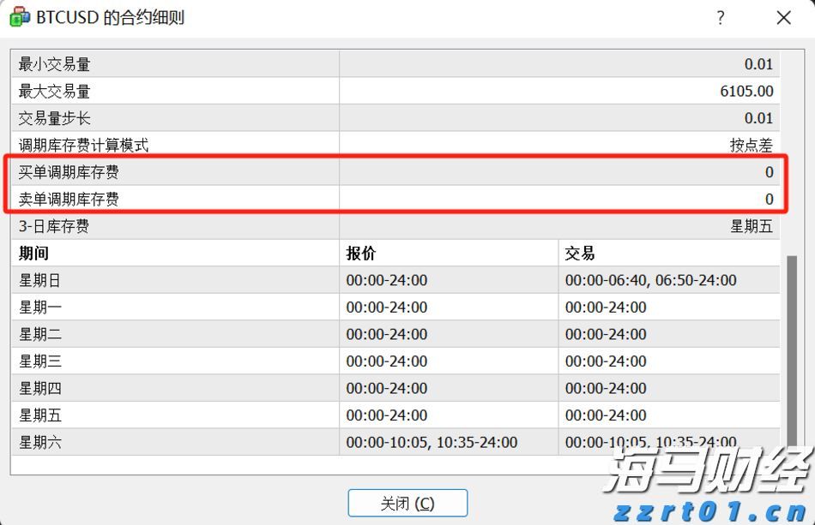The image size is (815, 525).
Task: Select the 最大交易量 row showing 6105.00
Action: (172, 91)
